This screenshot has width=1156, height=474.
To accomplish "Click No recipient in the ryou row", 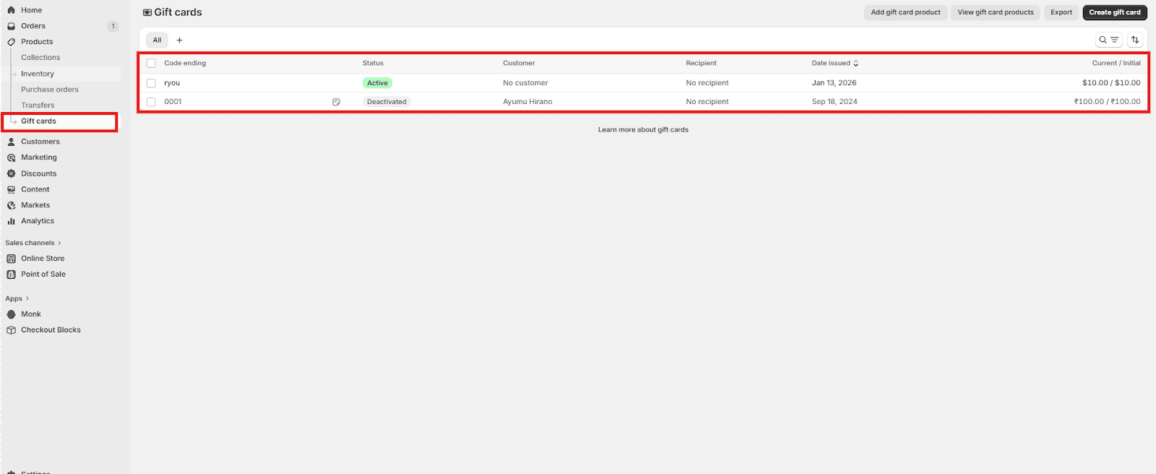I will tap(707, 83).
